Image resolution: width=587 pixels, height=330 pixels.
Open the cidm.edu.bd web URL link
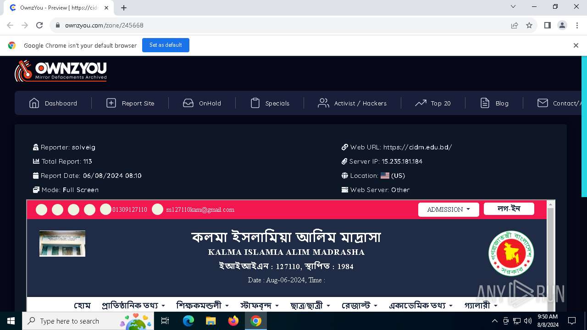point(417,147)
